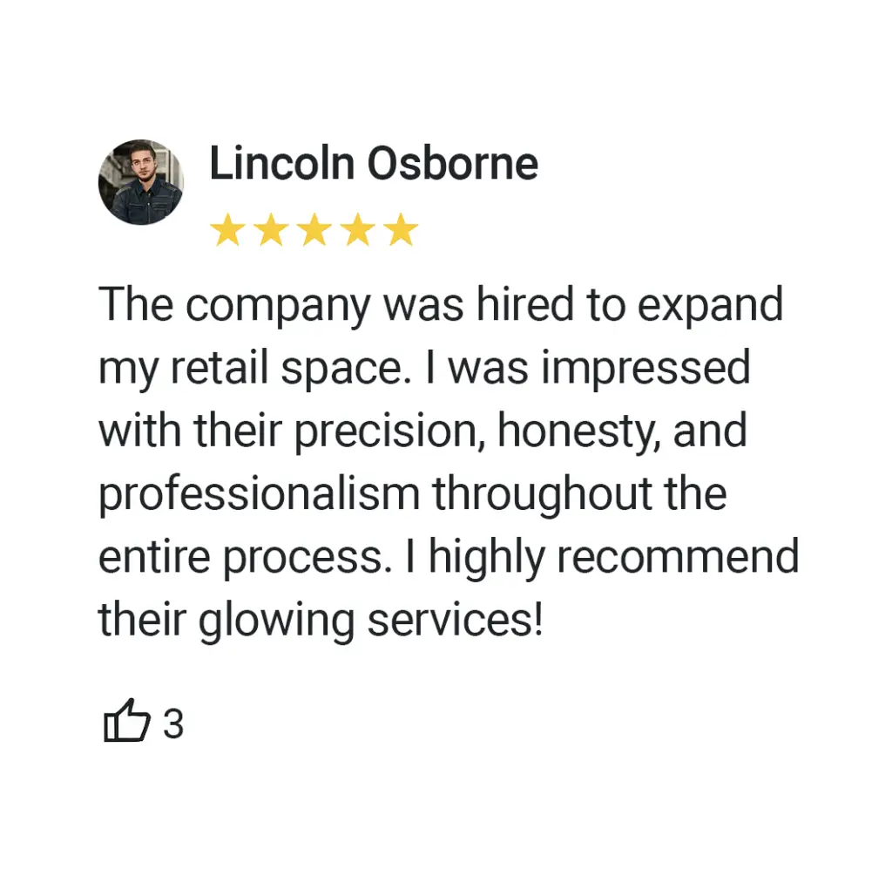This screenshot has height=883, width=892.
Task: Click the word "professionalism" in the review
Action: [x=260, y=495]
